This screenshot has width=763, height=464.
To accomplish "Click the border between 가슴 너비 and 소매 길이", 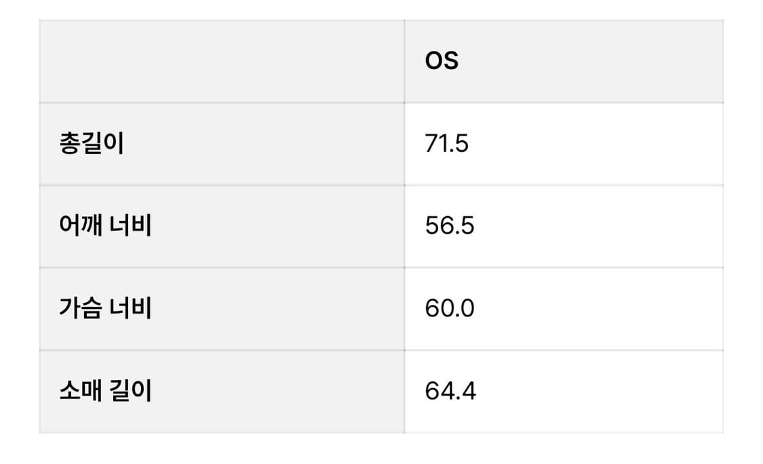I will 221,350.
